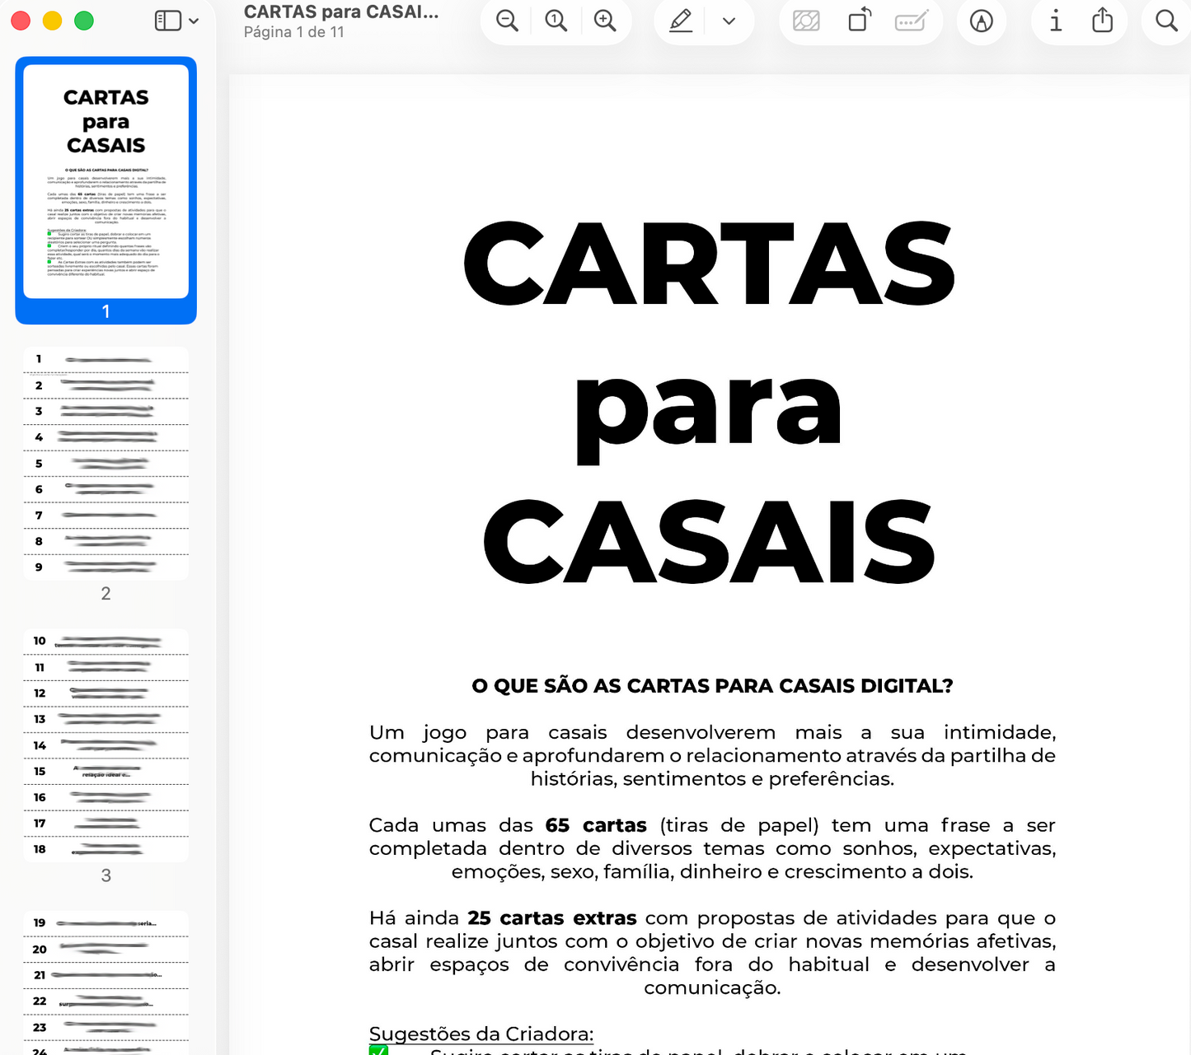Enter full screen with the green button
1191x1055 pixels.
click(84, 21)
